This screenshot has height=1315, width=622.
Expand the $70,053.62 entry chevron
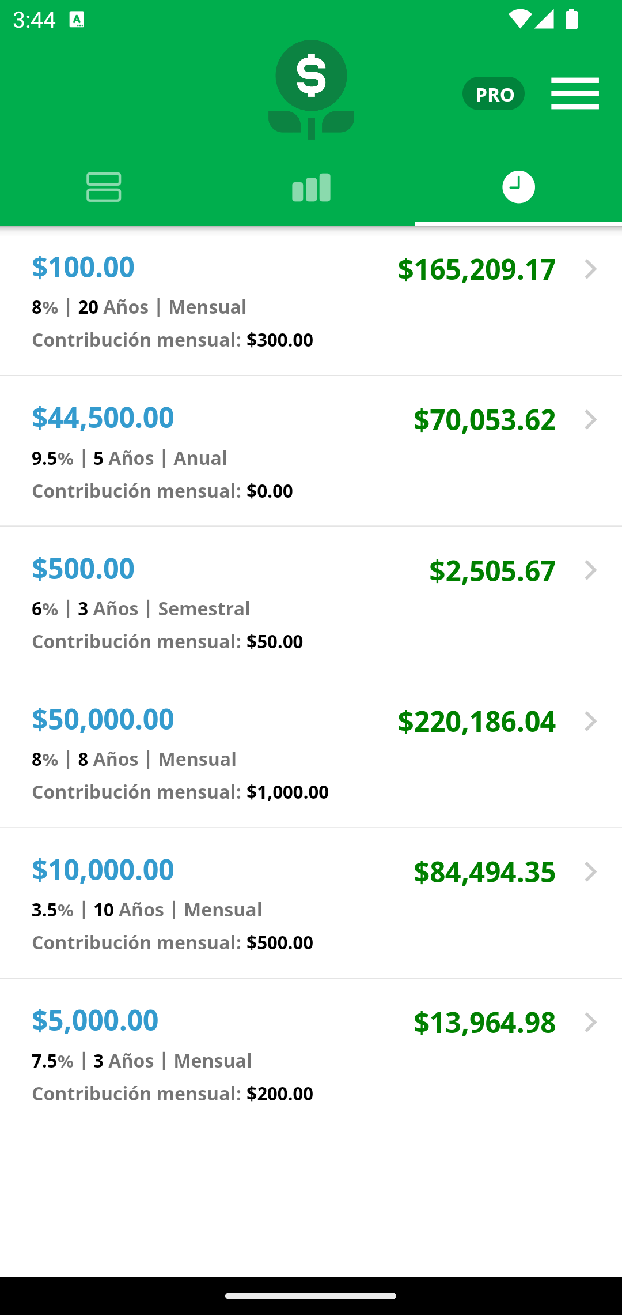pos(590,420)
